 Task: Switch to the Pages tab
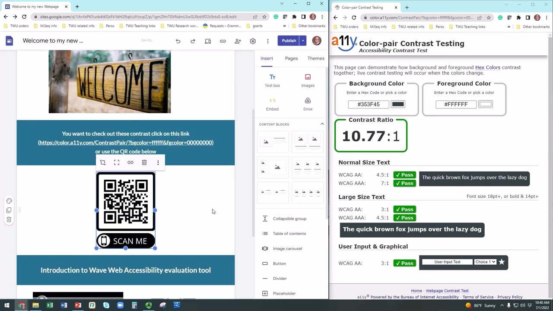point(291,58)
